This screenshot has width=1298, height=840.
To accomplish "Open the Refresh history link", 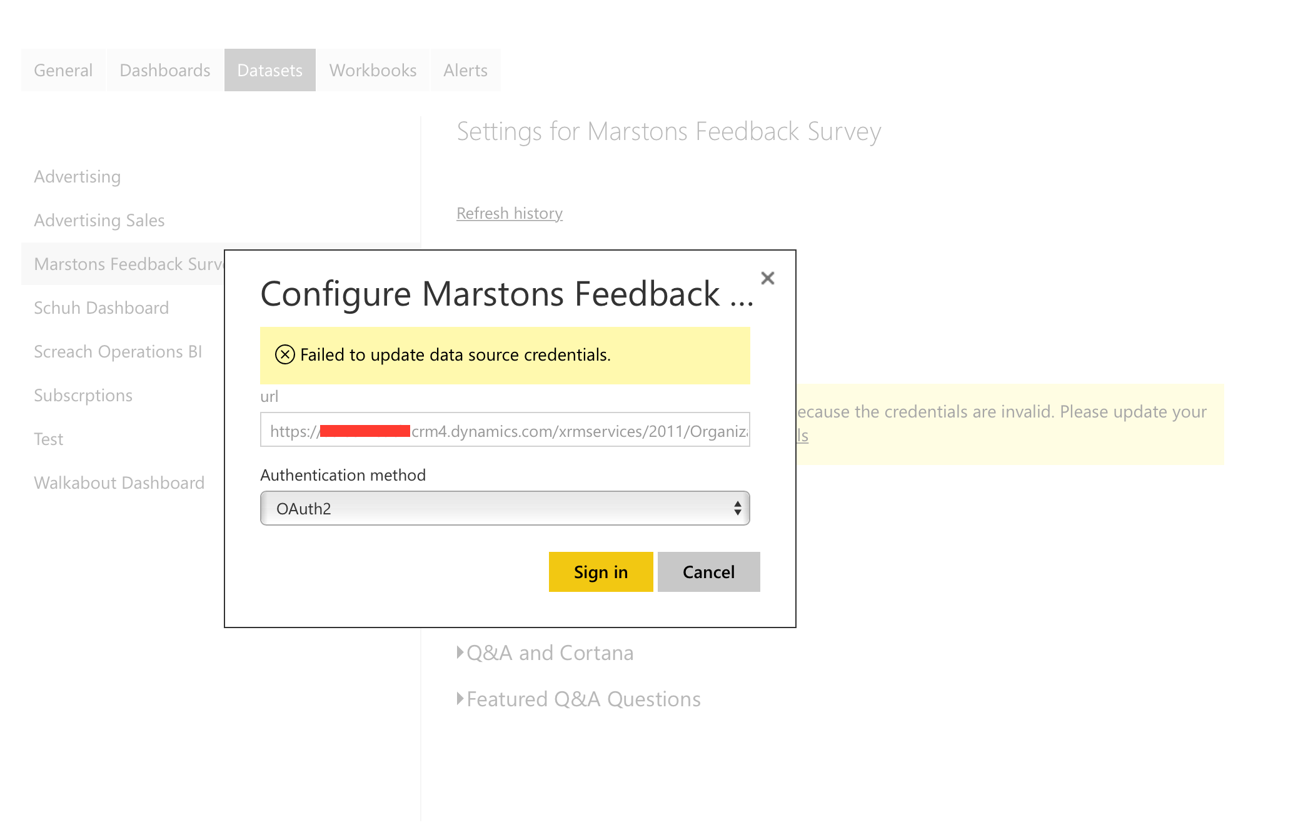I will pos(509,213).
